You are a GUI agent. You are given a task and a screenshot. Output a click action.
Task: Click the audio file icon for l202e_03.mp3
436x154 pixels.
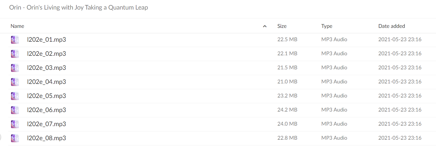(15, 68)
